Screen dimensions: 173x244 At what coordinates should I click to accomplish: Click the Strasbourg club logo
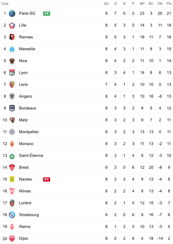[12, 215]
